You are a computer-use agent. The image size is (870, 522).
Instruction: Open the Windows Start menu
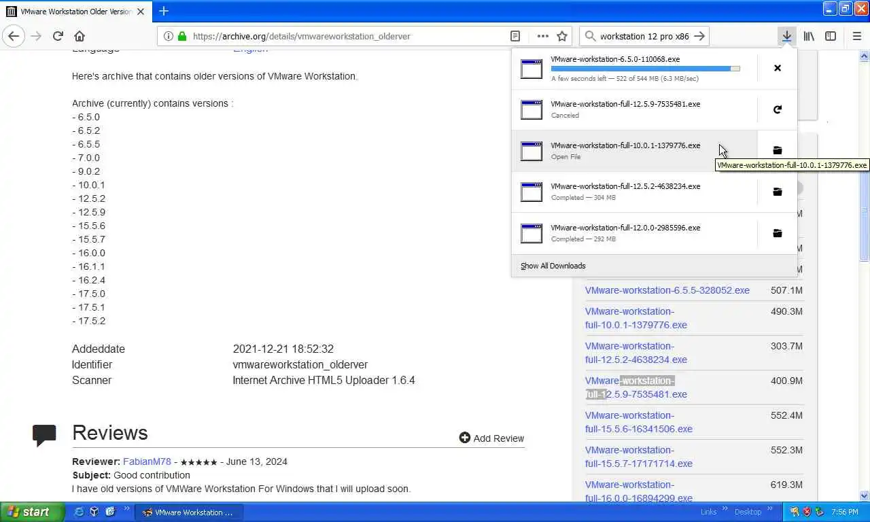(32, 512)
